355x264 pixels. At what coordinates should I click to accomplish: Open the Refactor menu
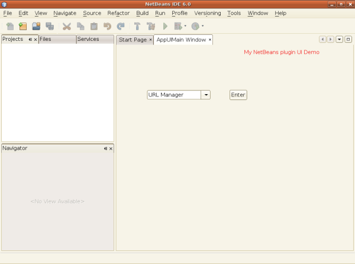point(118,13)
